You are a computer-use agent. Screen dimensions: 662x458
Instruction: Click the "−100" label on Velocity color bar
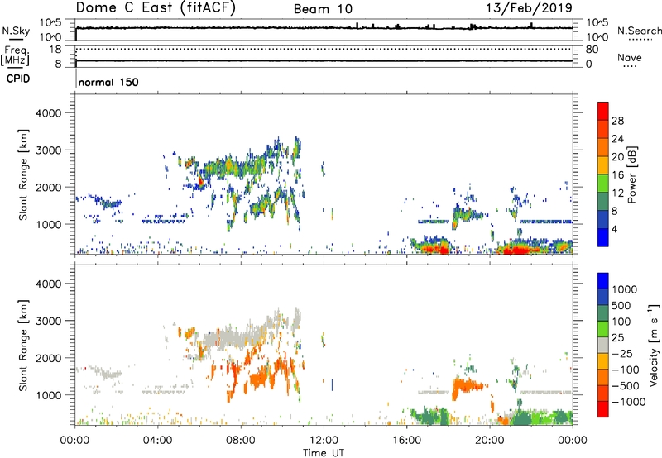point(625,370)
